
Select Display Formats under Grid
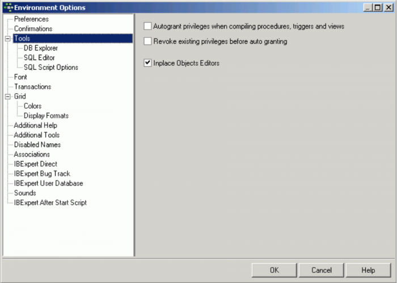point(46,116)
